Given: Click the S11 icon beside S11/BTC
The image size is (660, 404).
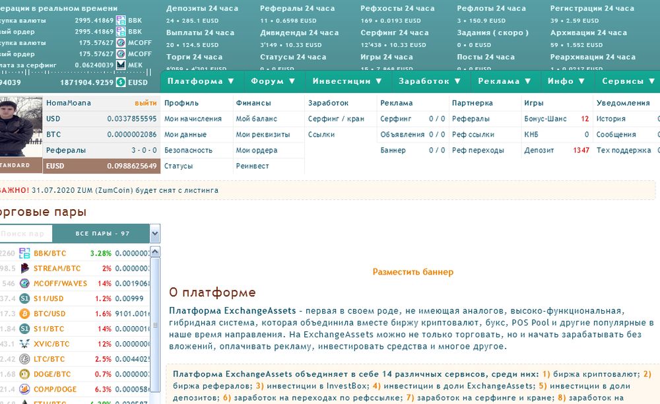Looking at the screenshot, I should click(25, 329).
